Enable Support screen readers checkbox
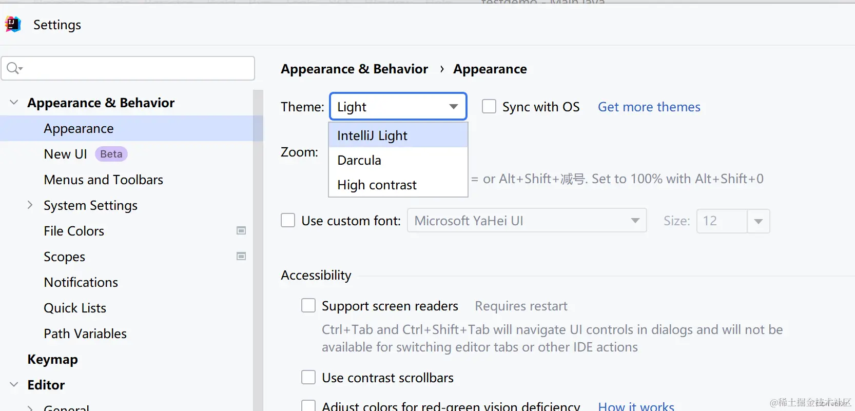This screenshot has height=411, width=855. [x=308, y=306]
